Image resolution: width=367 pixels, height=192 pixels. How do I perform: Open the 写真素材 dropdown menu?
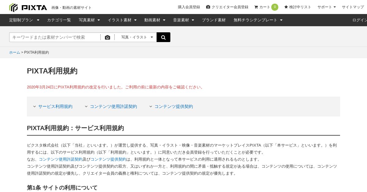[x=89, y=20]
